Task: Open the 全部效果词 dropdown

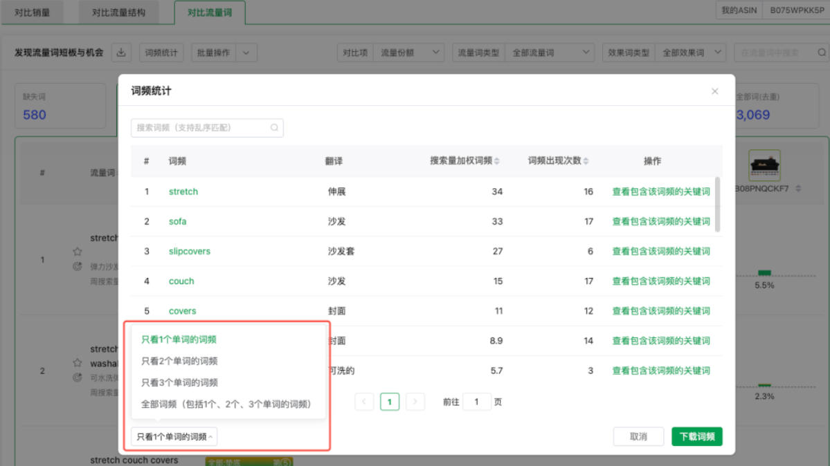Action: [x=690, y=53]
